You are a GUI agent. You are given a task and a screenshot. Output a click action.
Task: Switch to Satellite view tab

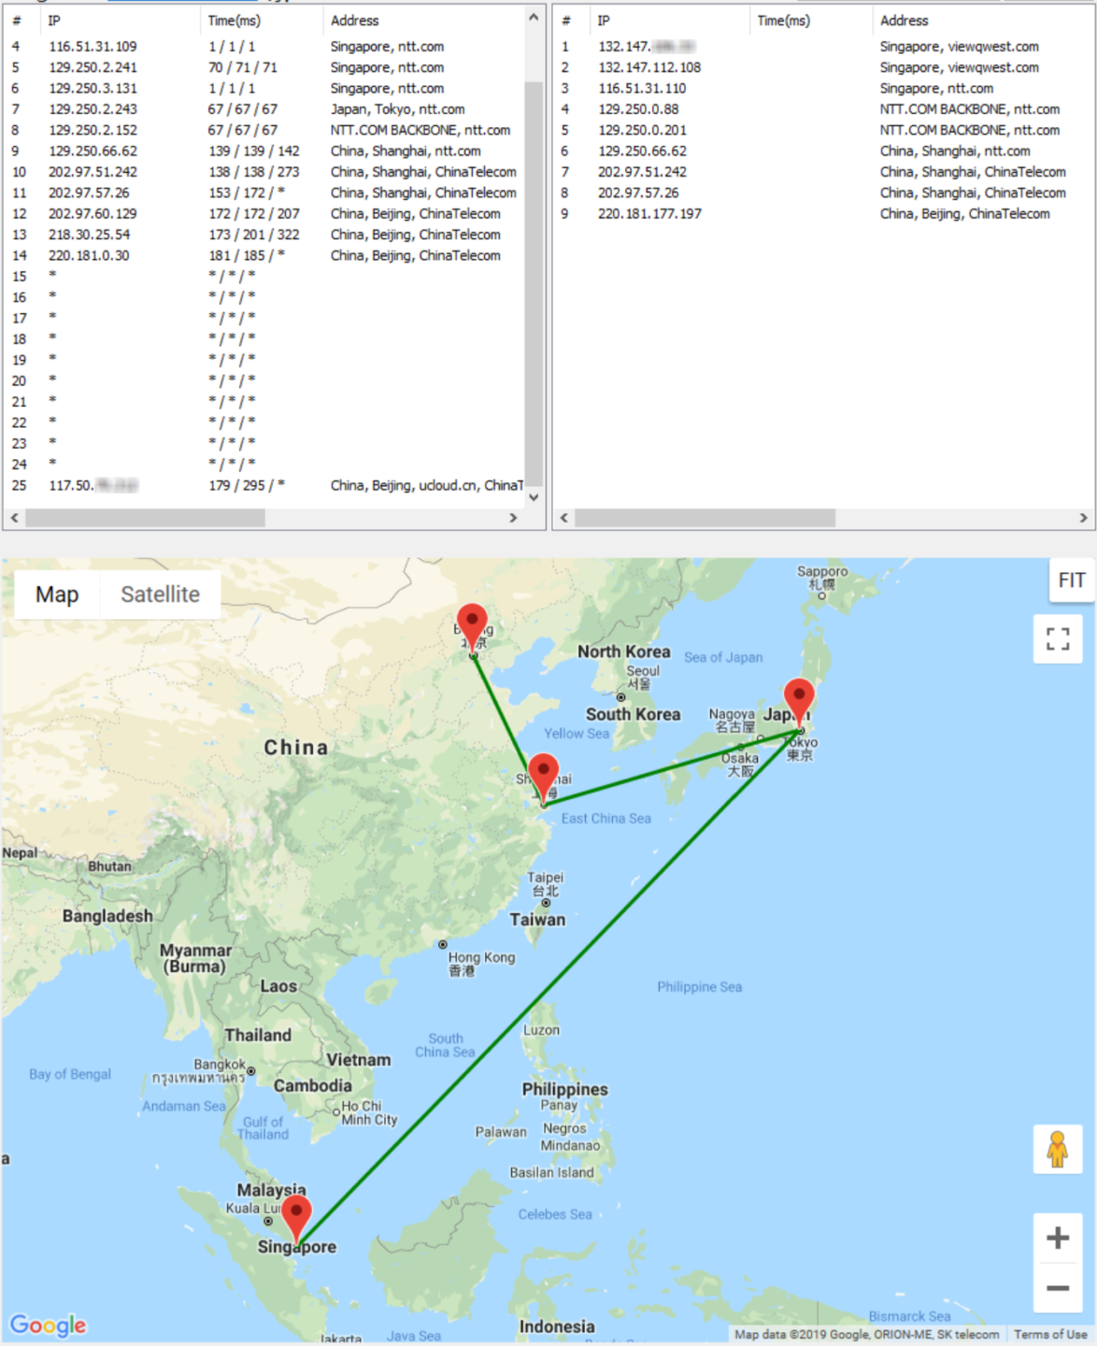click(x=160, y=594)
